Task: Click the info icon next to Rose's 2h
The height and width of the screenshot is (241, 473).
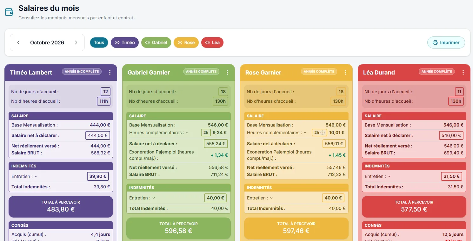Action: 323,133
